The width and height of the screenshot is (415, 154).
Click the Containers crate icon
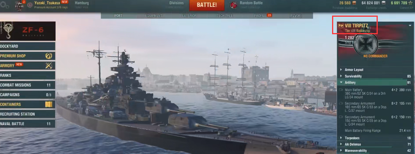pos(49,104)
